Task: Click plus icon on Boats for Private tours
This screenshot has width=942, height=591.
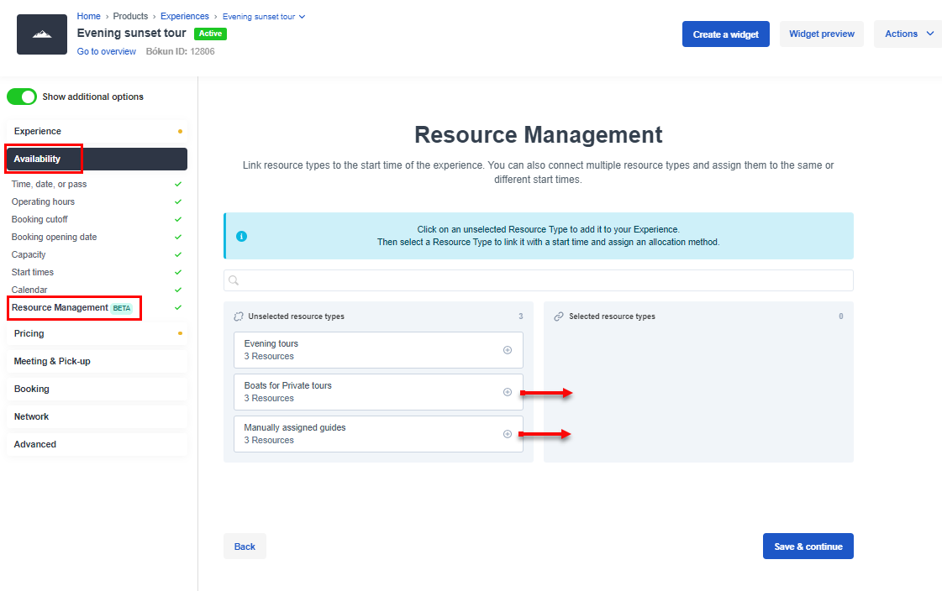Action: click(508, 391)
